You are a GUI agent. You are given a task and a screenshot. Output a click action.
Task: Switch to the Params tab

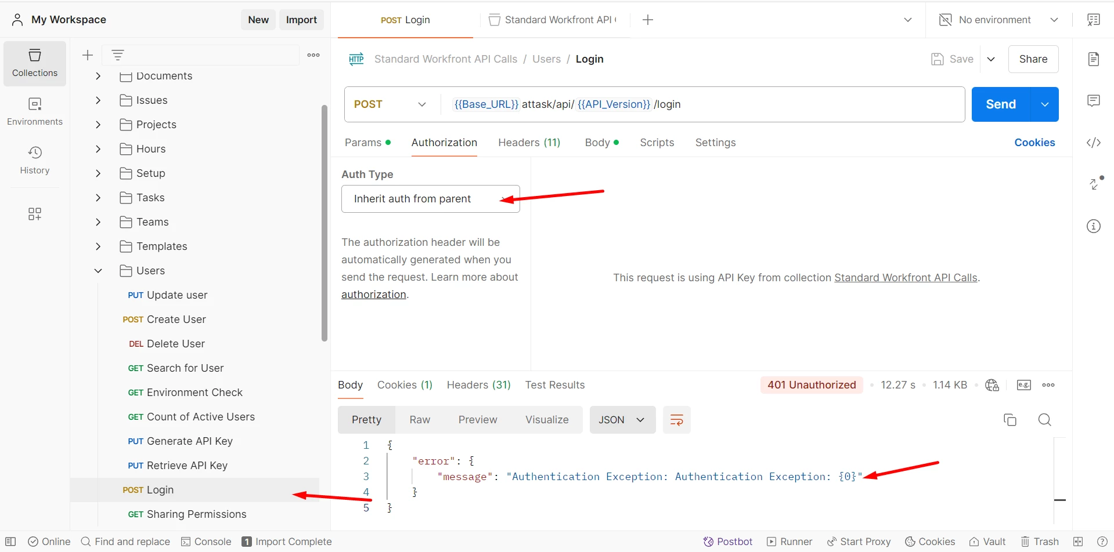click(367, 143)
